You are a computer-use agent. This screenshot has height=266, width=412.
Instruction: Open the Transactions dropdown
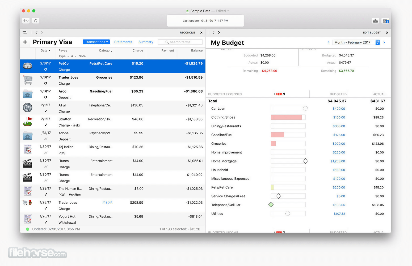click(96, 42)
